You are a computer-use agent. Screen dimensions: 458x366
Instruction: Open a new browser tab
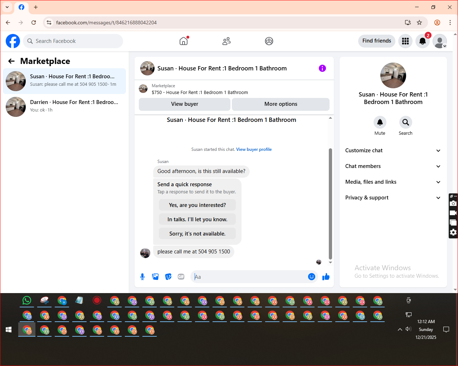pyautogui.click(x=36, y=7)
